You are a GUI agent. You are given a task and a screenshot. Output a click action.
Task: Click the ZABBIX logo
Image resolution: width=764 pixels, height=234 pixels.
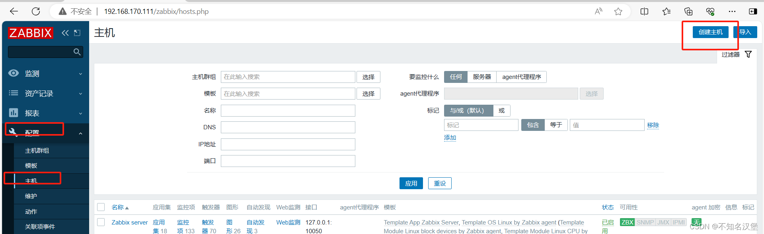point(30,33)
